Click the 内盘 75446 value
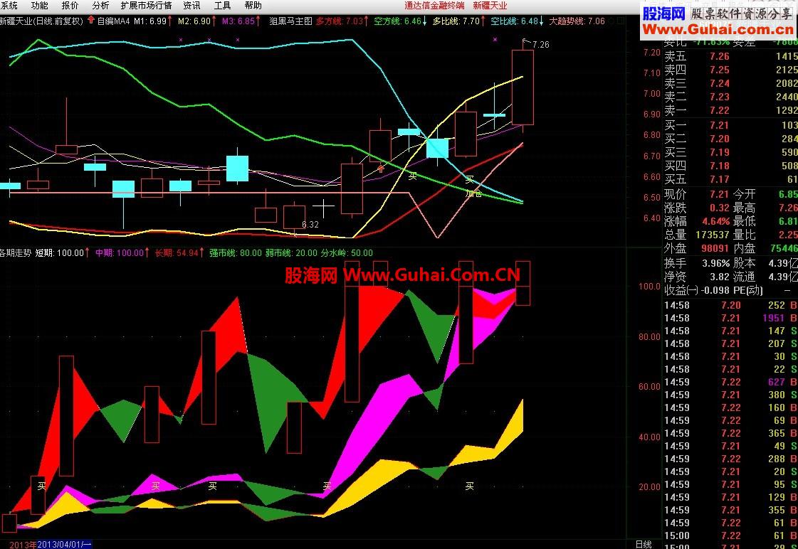Screen dimensions: 798x549 (784, 249)
